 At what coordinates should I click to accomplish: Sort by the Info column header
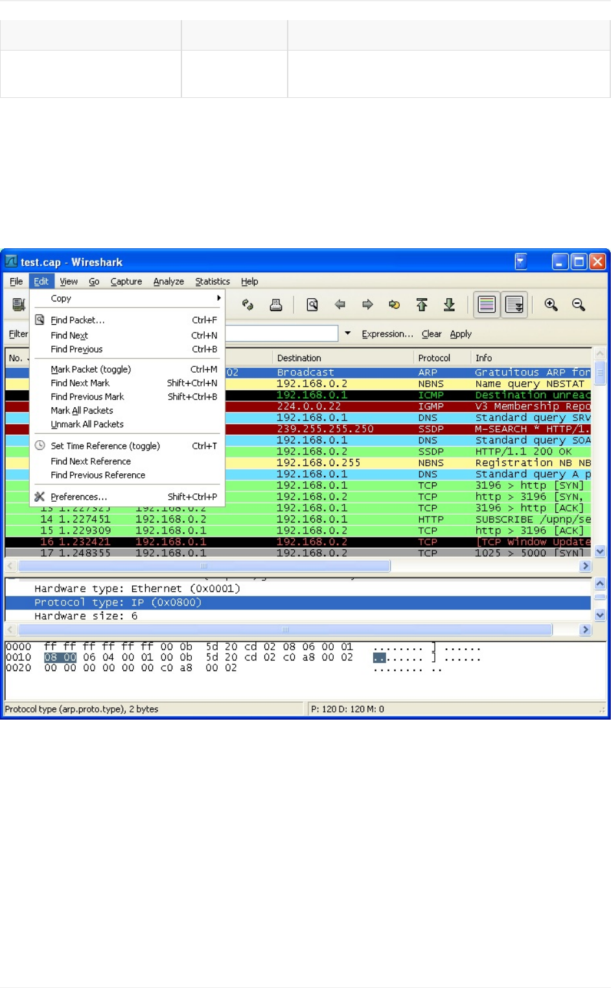point(531,358)
